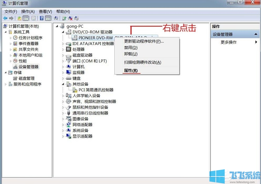The width and height of the screenshot is (261, 184).
Task: Toggle the Action pane toolbar icon
Action: pos(48,18)
